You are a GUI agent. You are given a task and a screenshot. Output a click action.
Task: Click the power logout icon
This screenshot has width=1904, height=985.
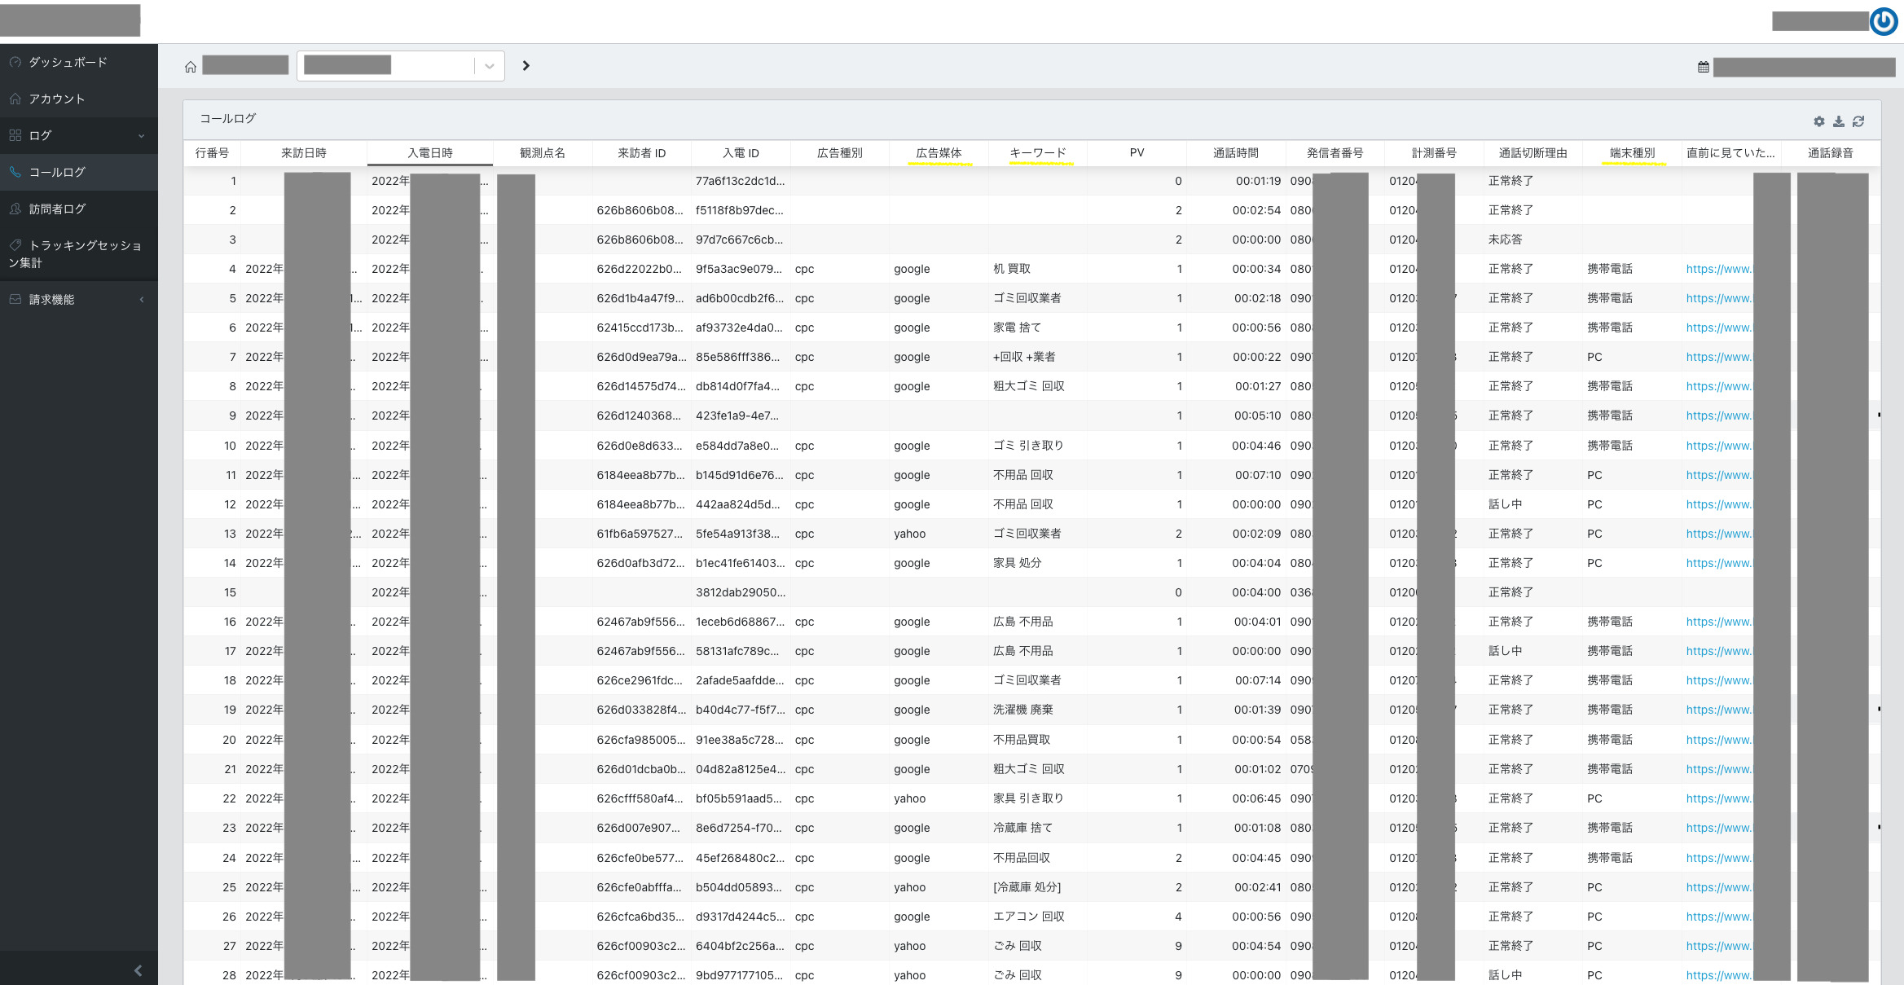pos(1884,21)
